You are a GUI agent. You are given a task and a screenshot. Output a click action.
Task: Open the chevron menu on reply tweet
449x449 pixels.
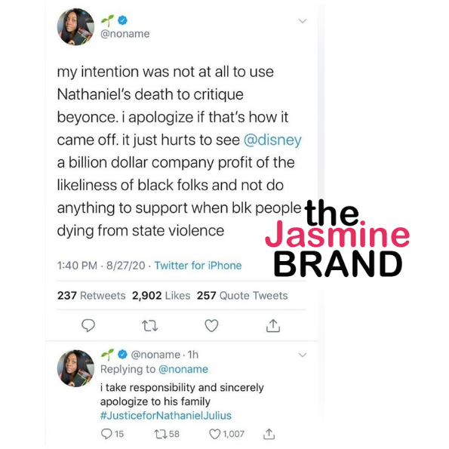click(303, 355)
